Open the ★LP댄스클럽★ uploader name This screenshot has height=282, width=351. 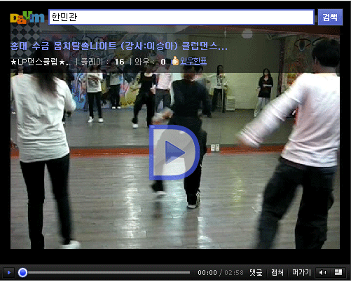point(41,62)
